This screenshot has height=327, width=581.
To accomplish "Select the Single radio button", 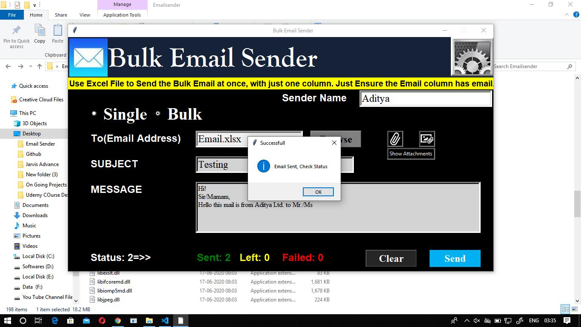I will pos(94,114).
